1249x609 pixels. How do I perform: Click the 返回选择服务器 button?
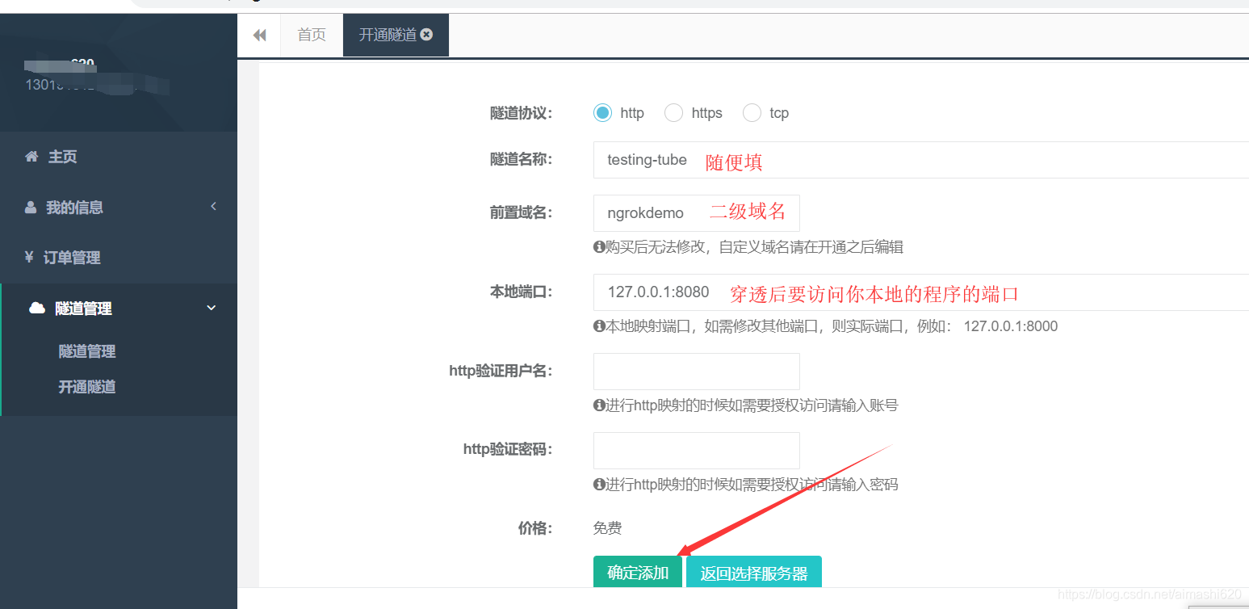click(x=754, y=573)
